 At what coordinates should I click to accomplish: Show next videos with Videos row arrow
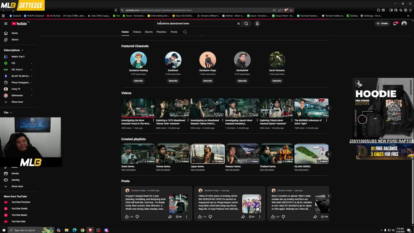coord(328,108)
